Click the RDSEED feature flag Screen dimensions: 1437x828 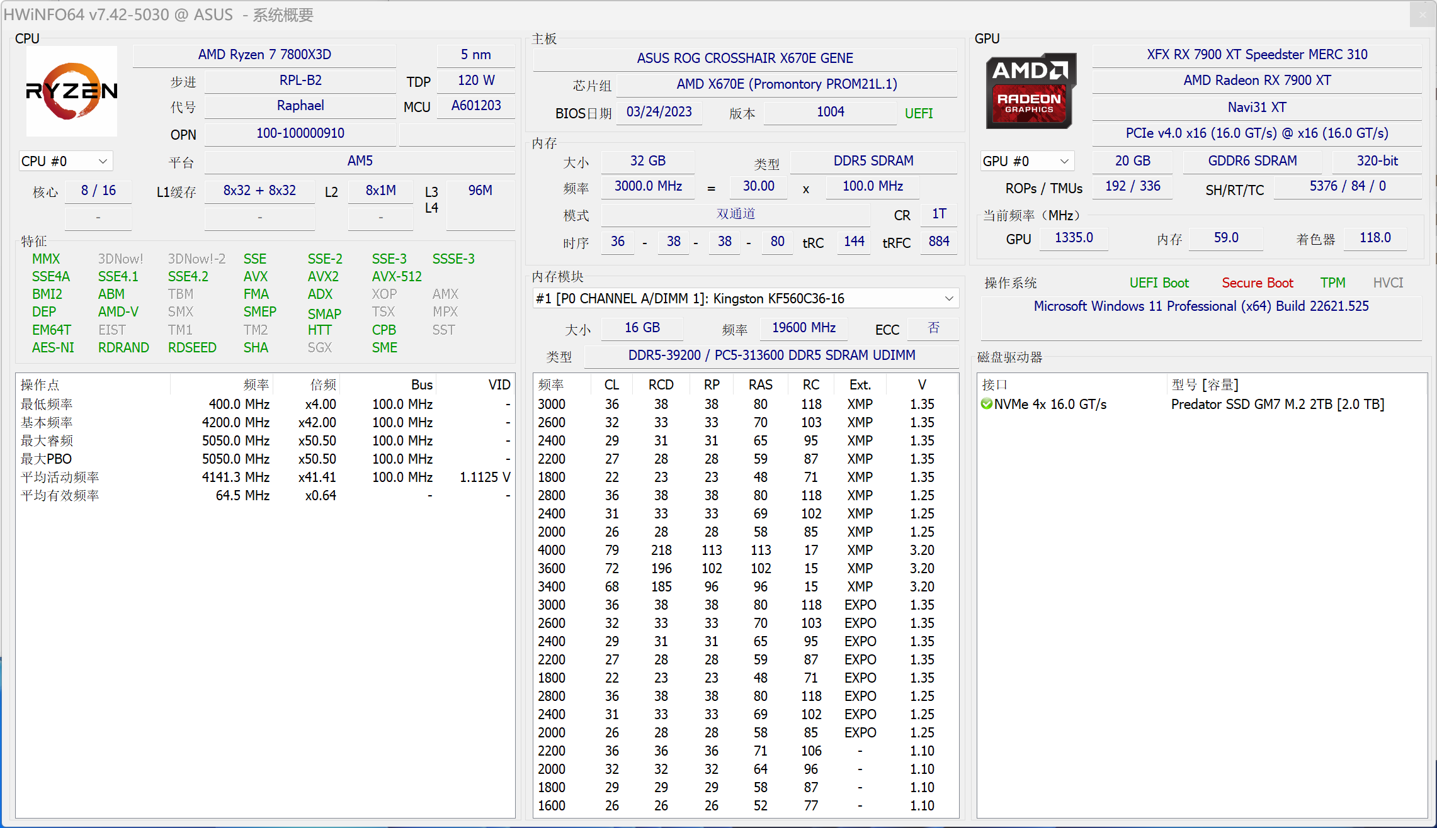[x=192, y=348]
